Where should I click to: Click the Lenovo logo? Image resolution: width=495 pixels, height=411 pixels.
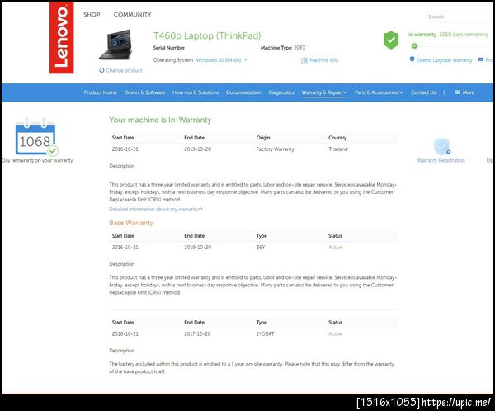(62, 37)
